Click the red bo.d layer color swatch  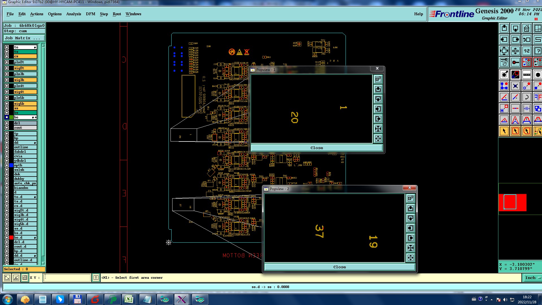coord(11,238)
